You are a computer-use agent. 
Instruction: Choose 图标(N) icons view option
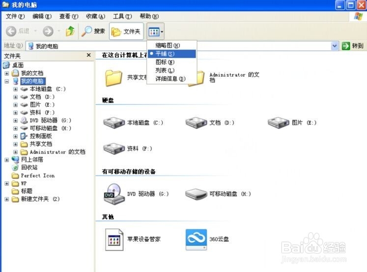tap(172, 62)
